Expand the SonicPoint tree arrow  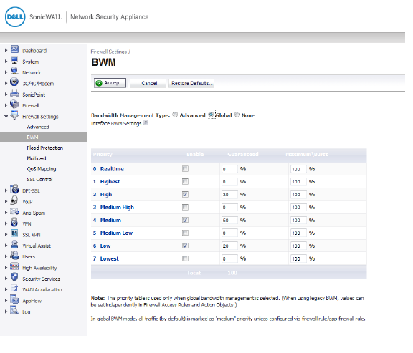(6, 95)
